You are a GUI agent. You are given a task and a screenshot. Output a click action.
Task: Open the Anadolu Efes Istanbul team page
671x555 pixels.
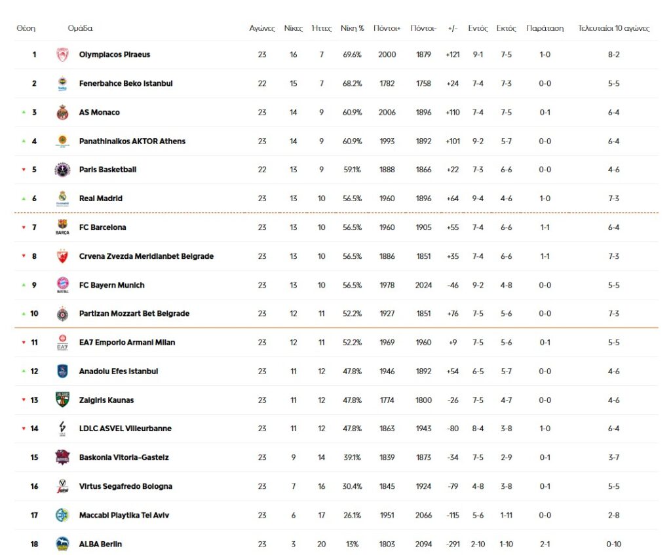(118, 372)
